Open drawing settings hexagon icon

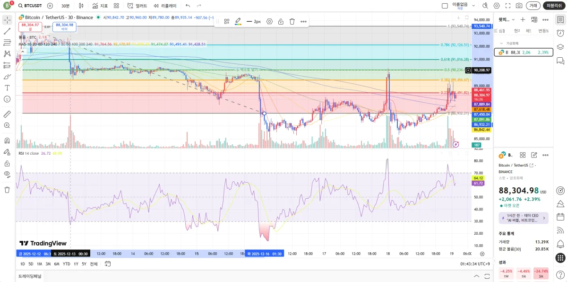270,21
